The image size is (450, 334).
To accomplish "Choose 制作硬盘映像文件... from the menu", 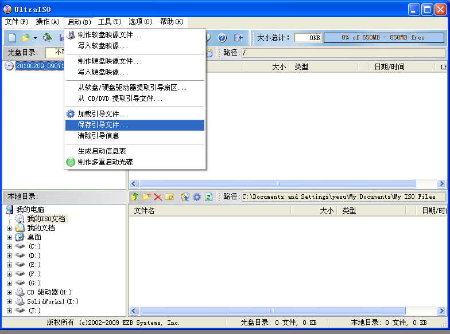I will coord(135,61).
